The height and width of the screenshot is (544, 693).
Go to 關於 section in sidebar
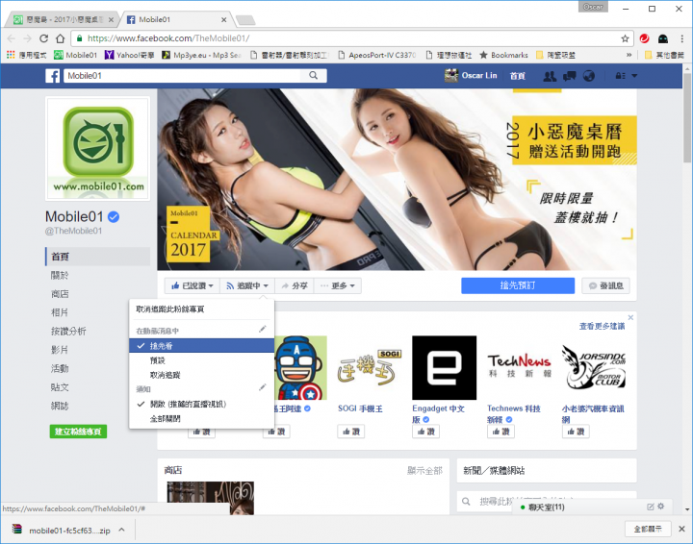coord(60,275)
